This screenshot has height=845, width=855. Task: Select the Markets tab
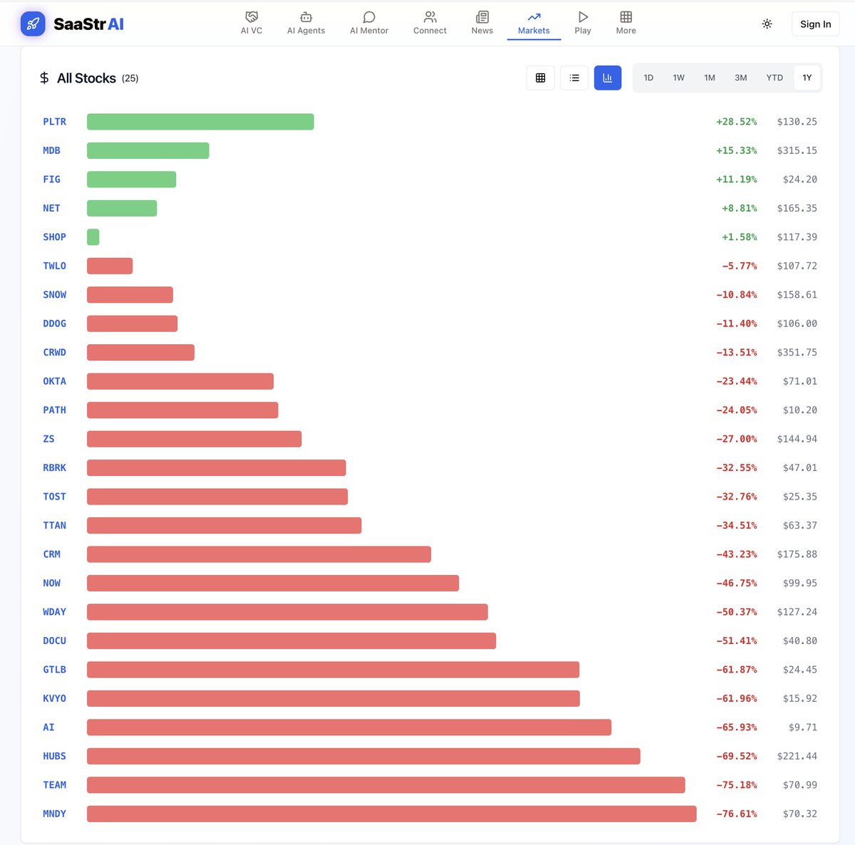pos(534,22)
